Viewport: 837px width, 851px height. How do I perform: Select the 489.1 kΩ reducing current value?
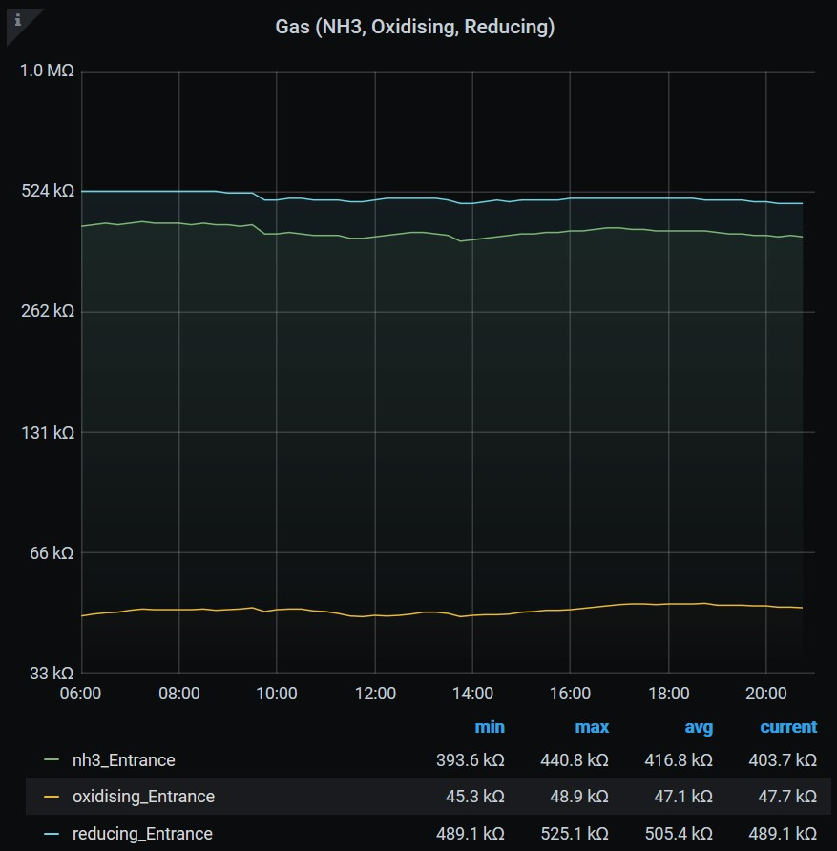click(782, 834)
